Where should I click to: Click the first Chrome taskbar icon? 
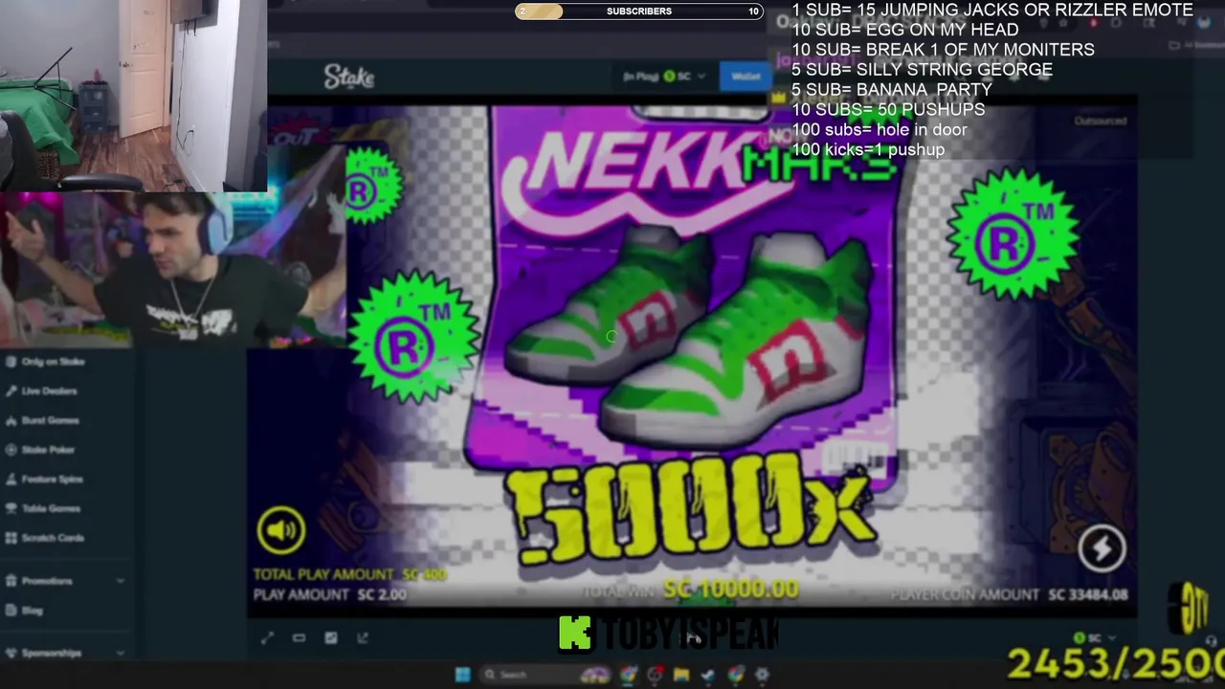click(628, 675)
